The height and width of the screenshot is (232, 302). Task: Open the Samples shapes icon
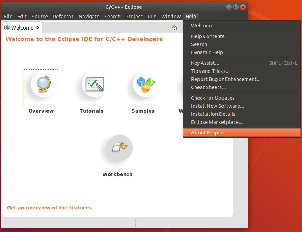[x=146, y=84]
